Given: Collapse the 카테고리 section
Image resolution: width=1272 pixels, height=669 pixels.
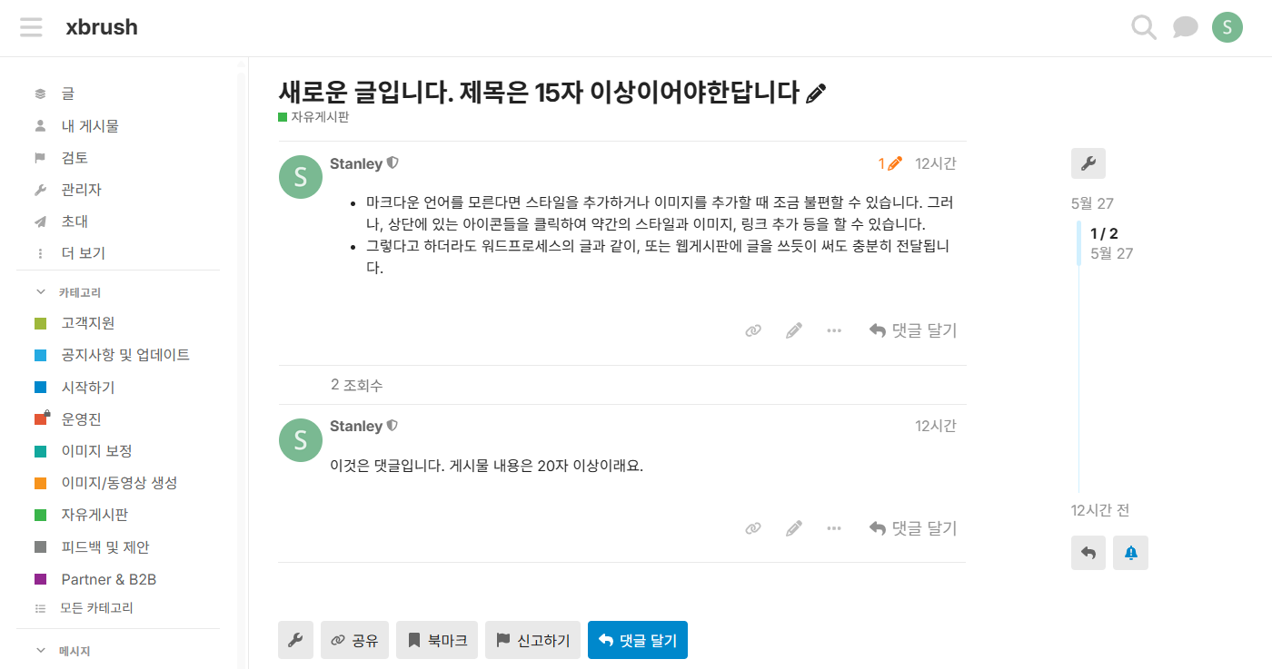Looking at the screenshot, I should pos(39,291).
